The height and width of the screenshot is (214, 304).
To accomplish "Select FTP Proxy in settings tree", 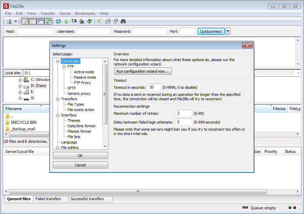I will [x=82, y=83].
